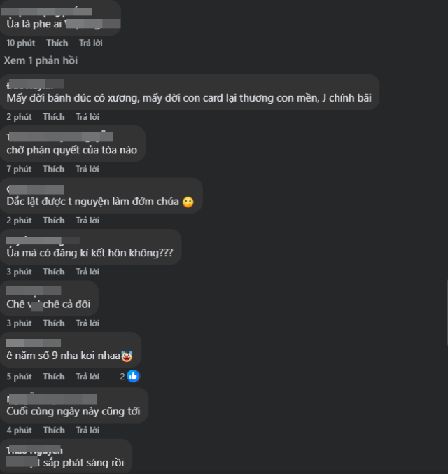Screen dimensions: 448x474
Task: Reply to 'chờ phán quyết của tòa nào'
Action: (87, 169)
